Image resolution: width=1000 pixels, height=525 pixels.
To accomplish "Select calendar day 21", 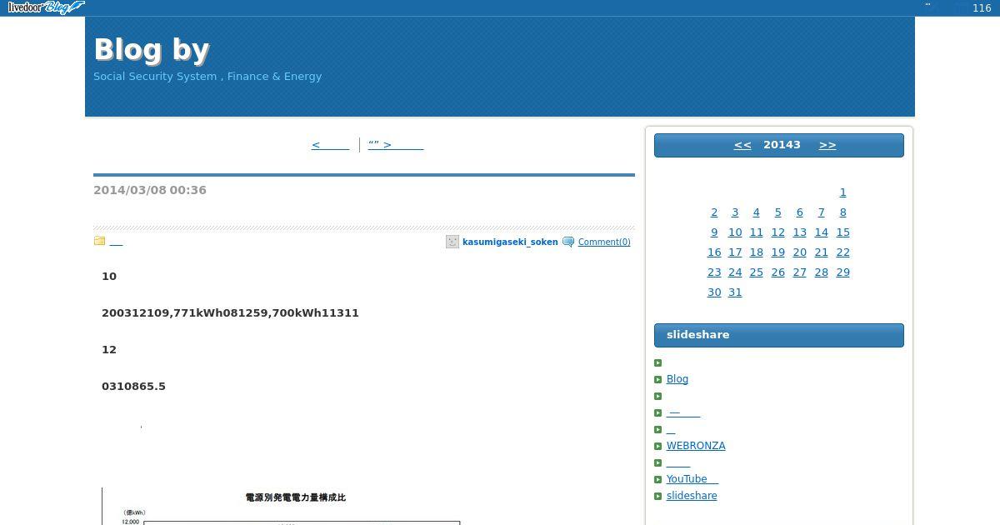I will point(821,252).
